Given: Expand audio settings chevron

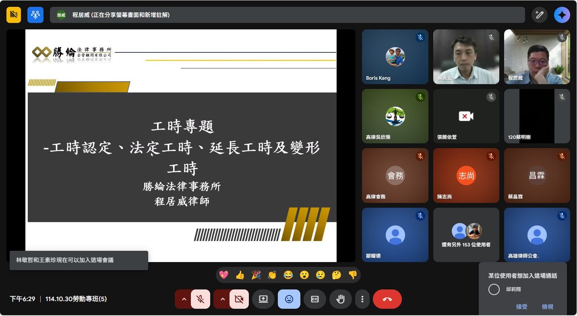Looking at the screenshot, I should (x=184, y=299).
